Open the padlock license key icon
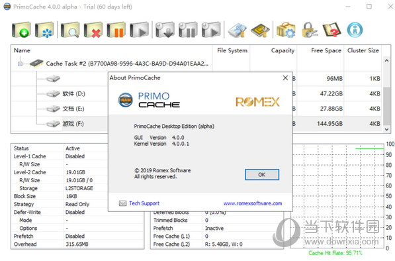This screenshot has height=261, width=395. 309,30
